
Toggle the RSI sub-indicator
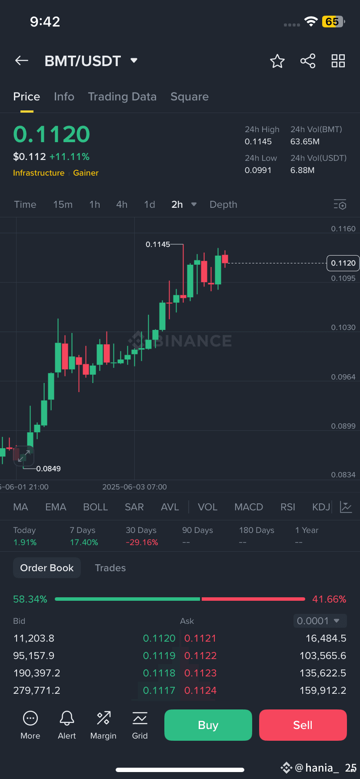click(x=288, y=507)
